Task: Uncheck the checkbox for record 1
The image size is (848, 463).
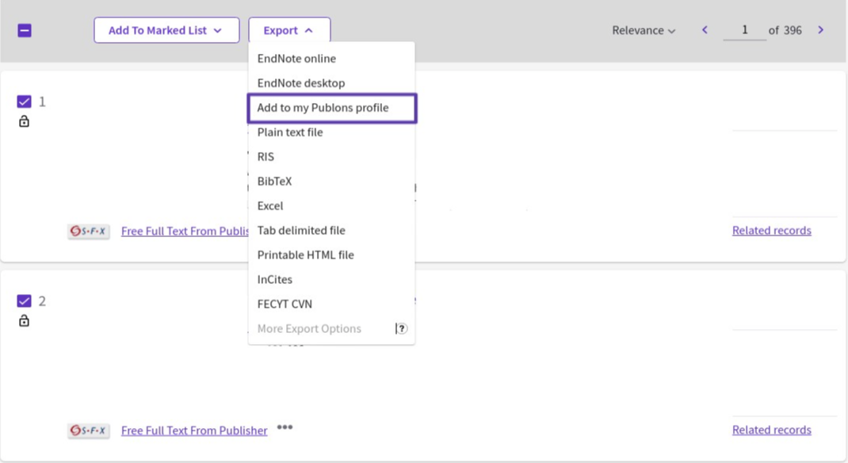Action: (24, 101)
